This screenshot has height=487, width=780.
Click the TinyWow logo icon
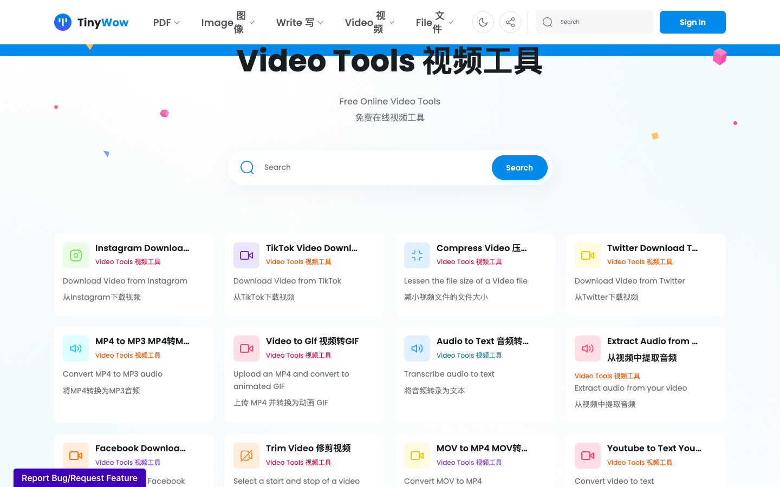[x=63, y=22]
